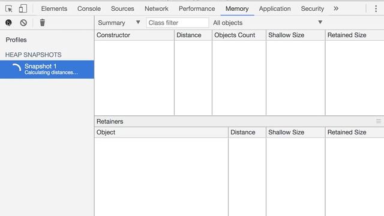The height and width of the screenshot is (216, 384).
Task: Sort by upper Shallow Size column
Action: 295,35
